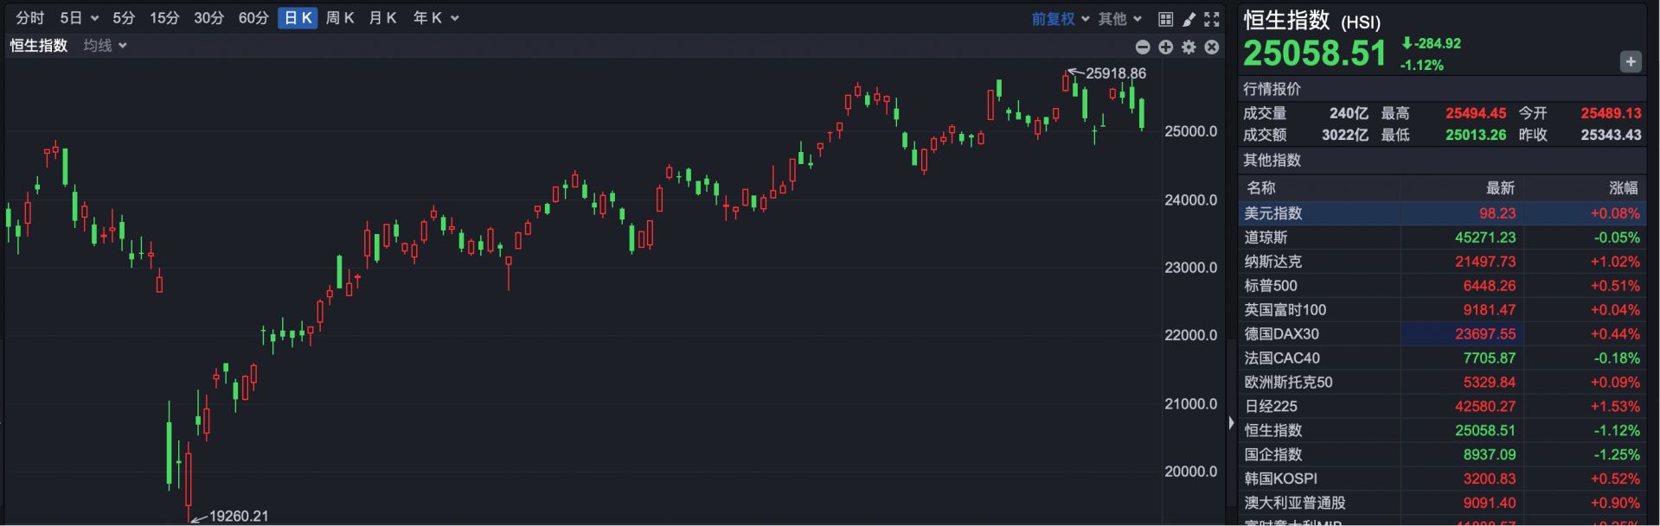Click the 恒生指数 chart title label
The height and width of the screenshot is (526, 1660).
click(38, 46)
